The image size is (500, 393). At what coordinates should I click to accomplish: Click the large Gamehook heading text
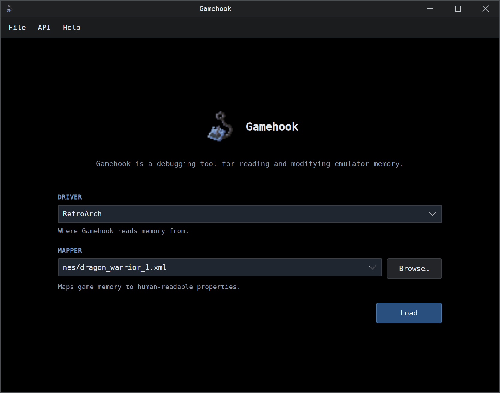point(272,127)
